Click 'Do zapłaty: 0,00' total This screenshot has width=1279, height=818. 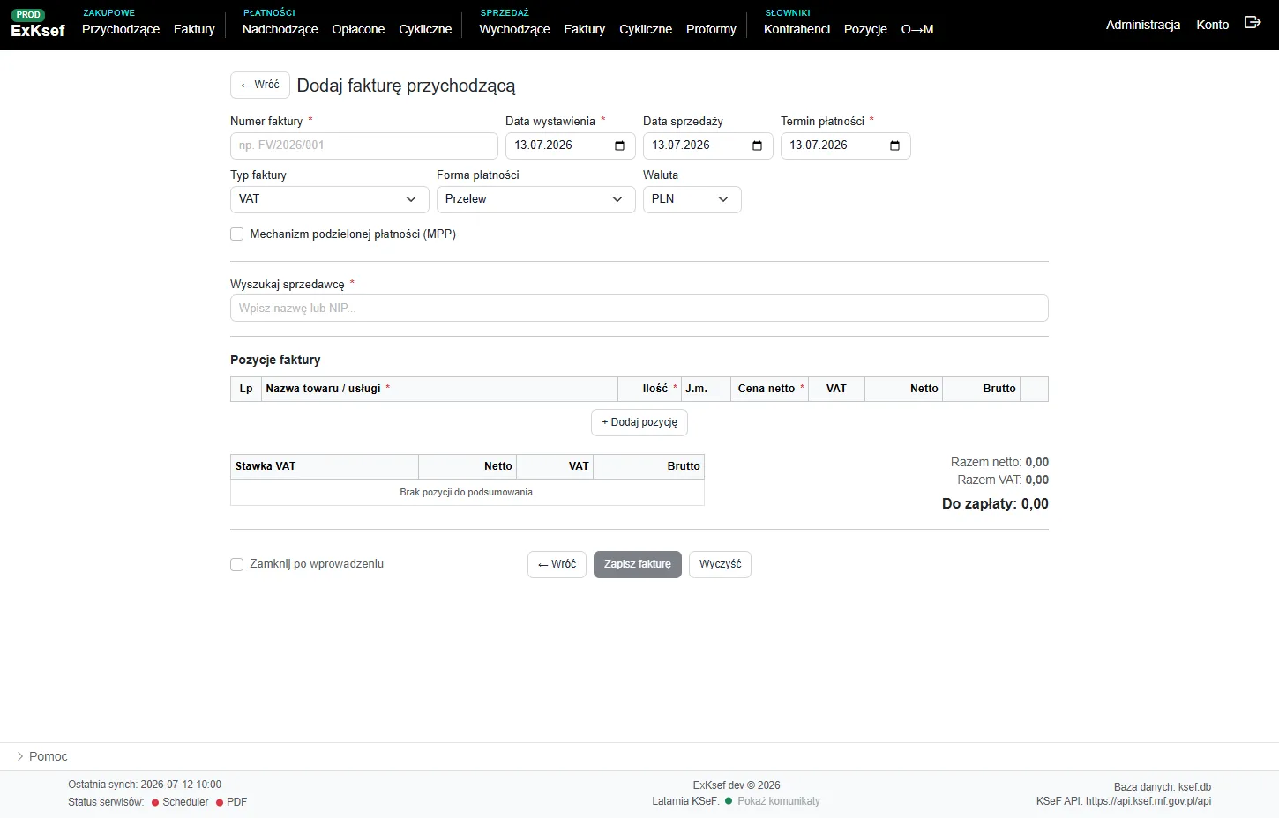tap(995, 504)
